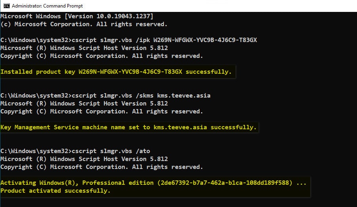Select the second Script Host Version 5.812 line
Image resolution: width=357 pixels, height=207 pixels.
[84, 103]
